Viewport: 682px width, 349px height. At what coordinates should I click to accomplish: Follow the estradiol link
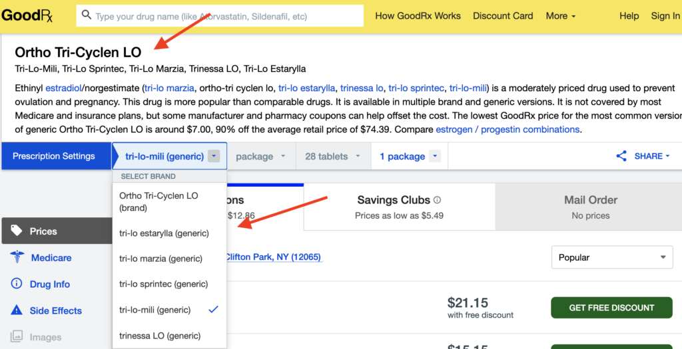[63, 88]
